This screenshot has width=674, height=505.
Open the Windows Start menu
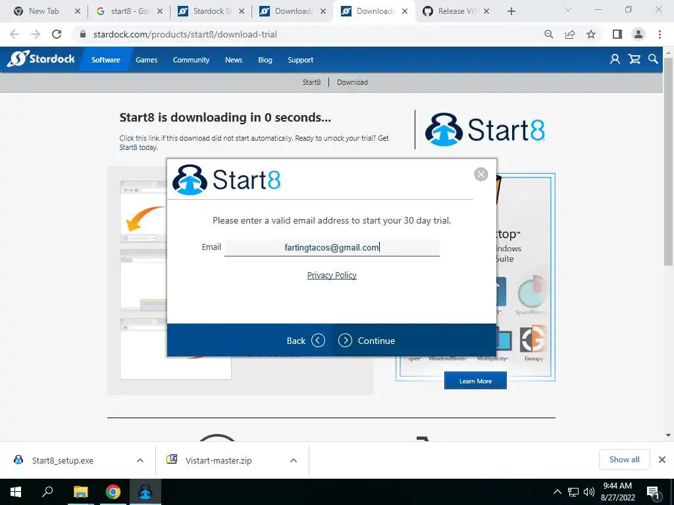[x=16, y=492]
